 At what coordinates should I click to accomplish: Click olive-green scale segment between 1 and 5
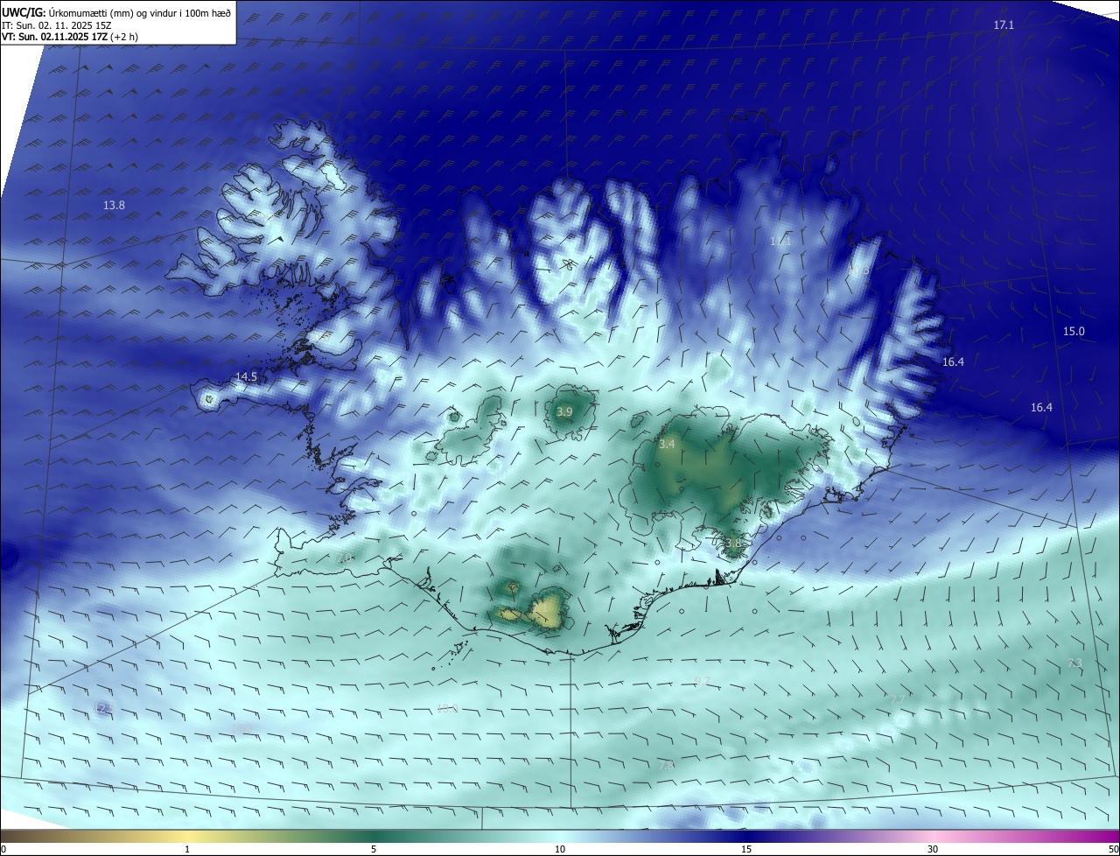pos(280,836)
